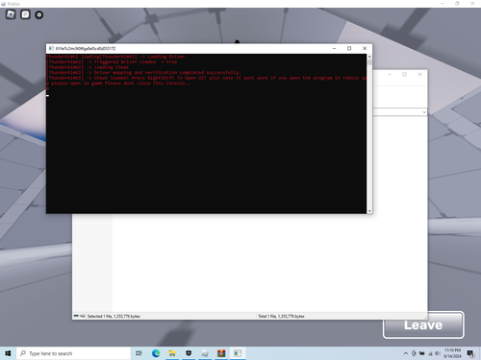This screenshot has width=481, height=360.
Task: Click 'Total 1 file, 1,355,776 bytes' status text
Action: [x=281, y=316]
